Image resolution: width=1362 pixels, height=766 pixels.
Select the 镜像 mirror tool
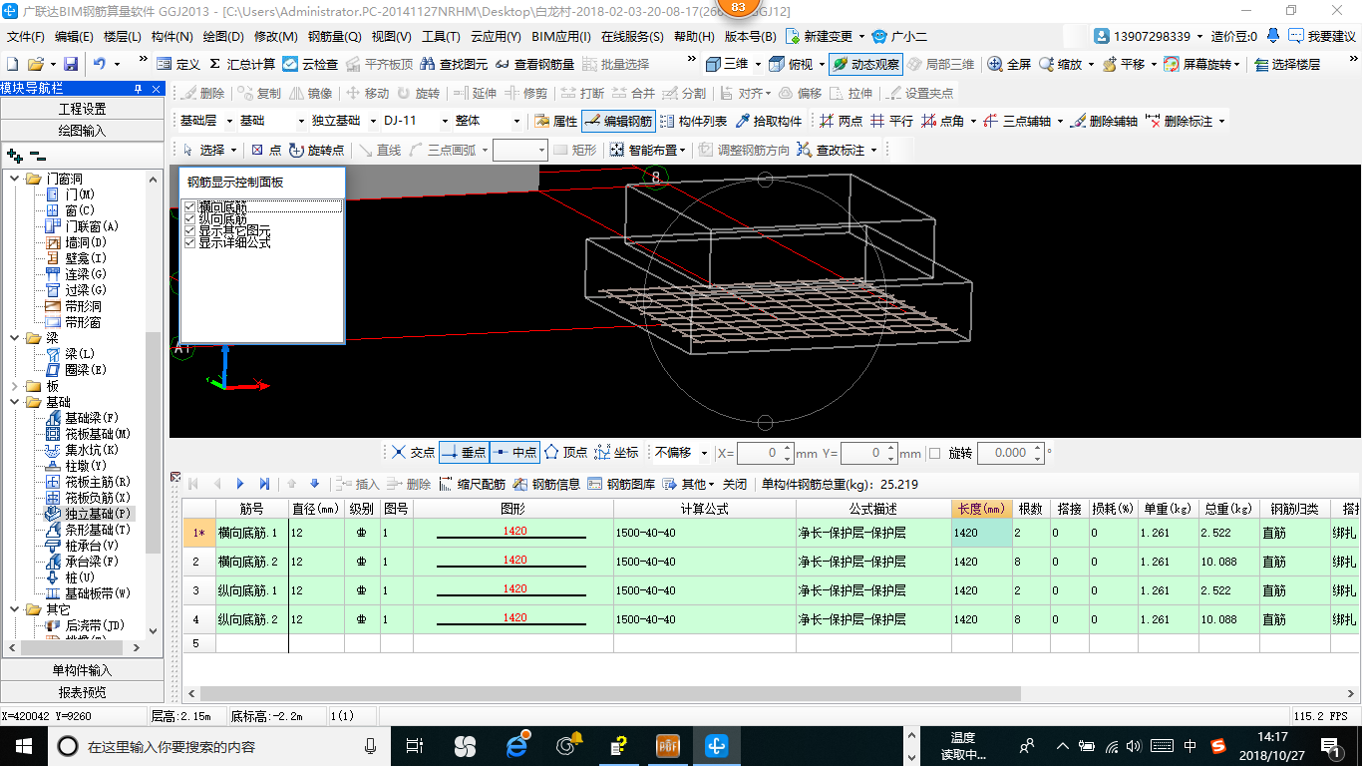point(310,93)
